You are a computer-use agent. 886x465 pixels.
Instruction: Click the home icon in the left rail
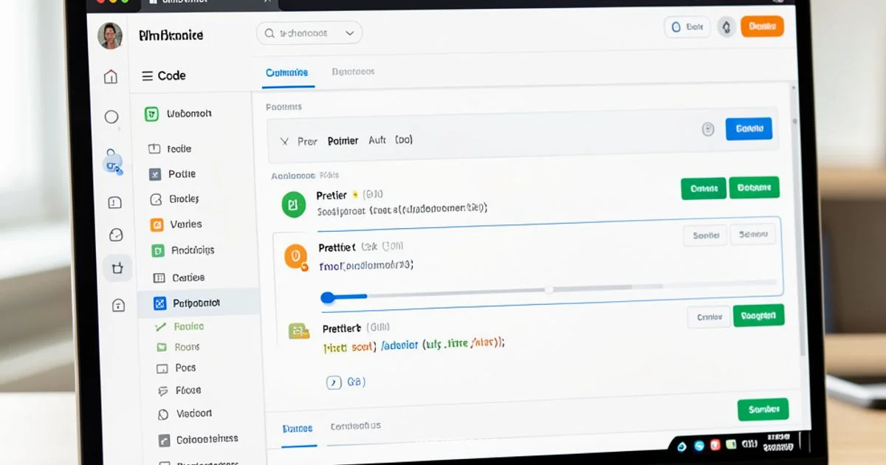pos(111,77)
